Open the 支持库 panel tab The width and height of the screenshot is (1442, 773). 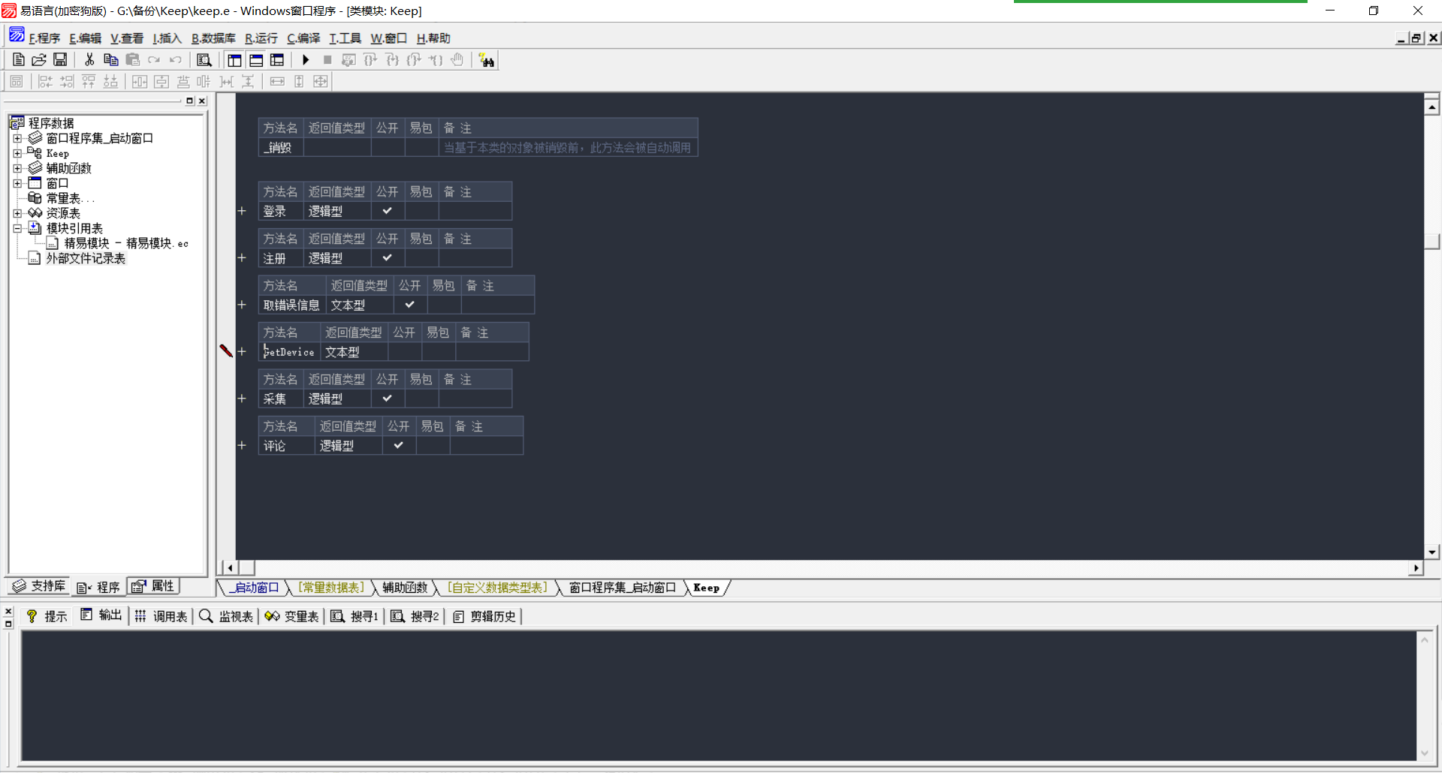tap(40, 586)
